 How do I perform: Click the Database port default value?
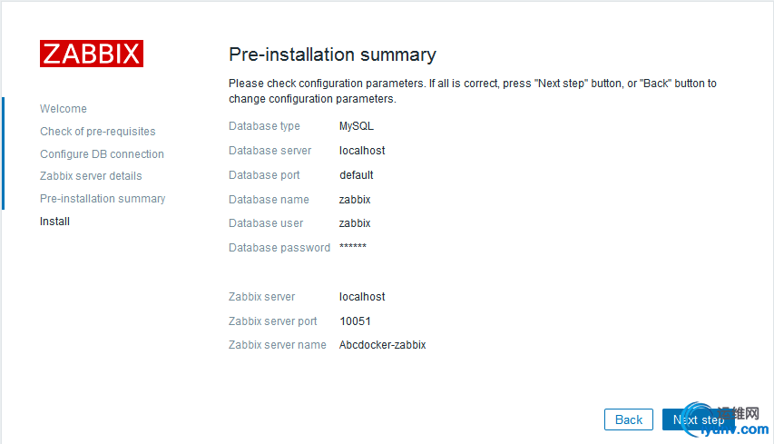(357, 175)
